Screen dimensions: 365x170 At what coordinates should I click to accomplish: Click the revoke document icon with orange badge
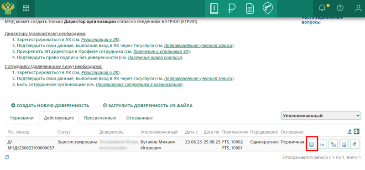tap(344, 144)
